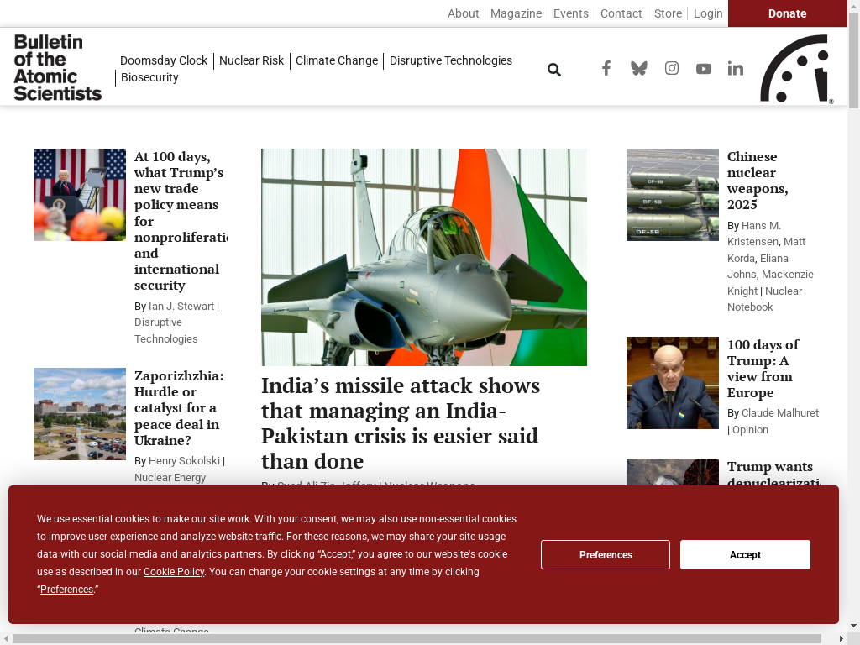Open the Biosecurity section

pos(149,77)
